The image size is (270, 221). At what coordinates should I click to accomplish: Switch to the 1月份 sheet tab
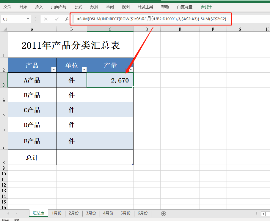point(56,213)
